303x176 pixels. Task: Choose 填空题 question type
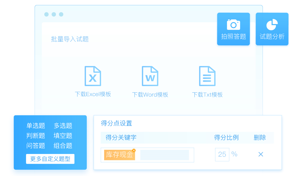[x=63, y=136]
